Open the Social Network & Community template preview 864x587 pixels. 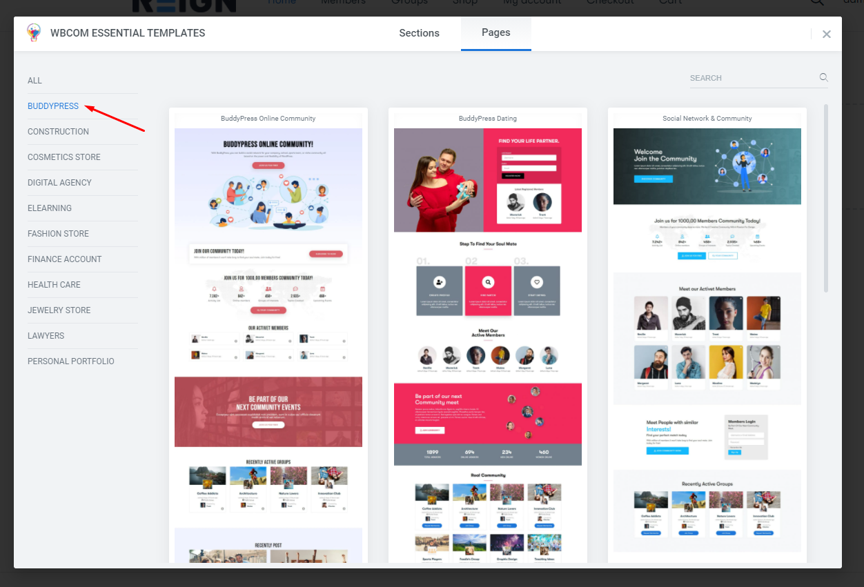[707, 345]
